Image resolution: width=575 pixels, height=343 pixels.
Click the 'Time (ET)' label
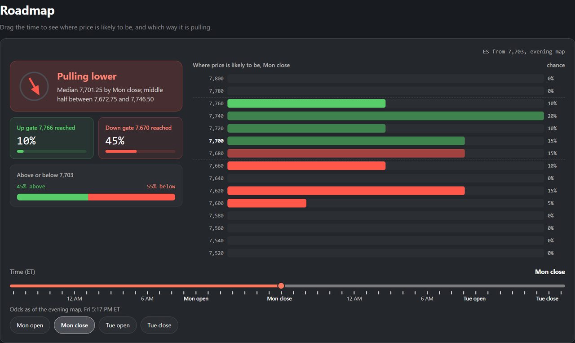tap(22, 272)
